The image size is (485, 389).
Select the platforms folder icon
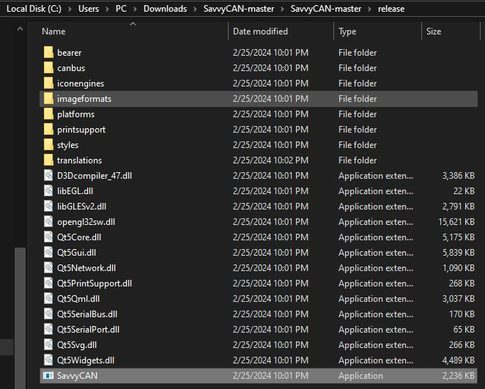48,114
